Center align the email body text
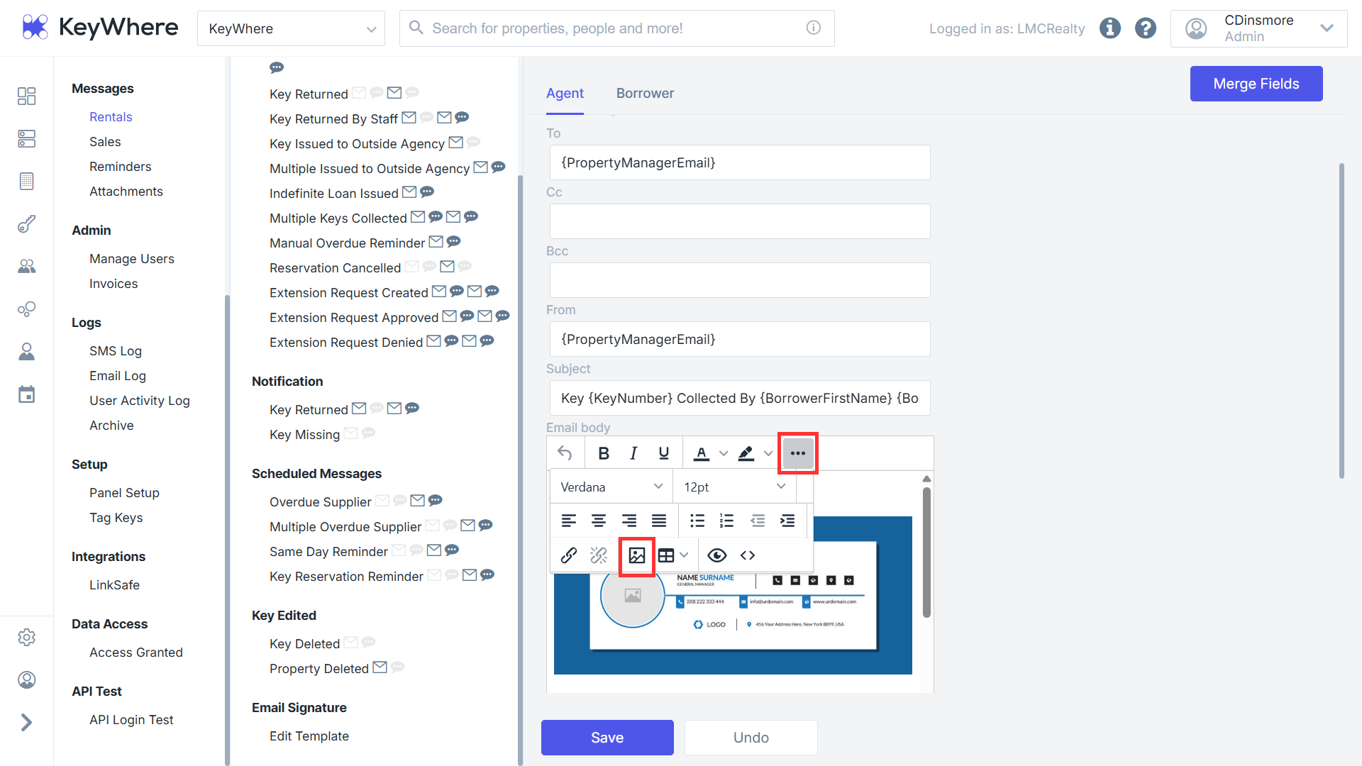The width and height of the screenshot is (1362, 766). click(x=599, y=521)
